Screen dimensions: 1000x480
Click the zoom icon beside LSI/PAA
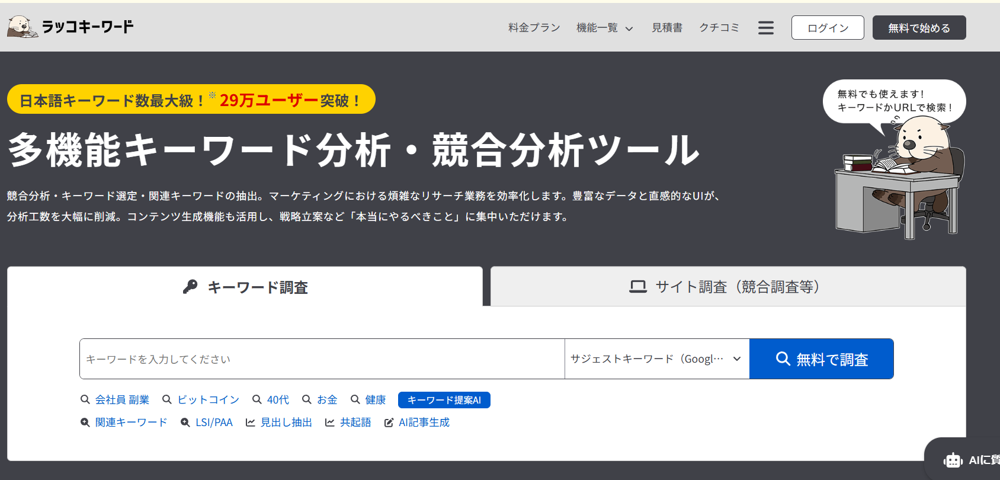185,423
